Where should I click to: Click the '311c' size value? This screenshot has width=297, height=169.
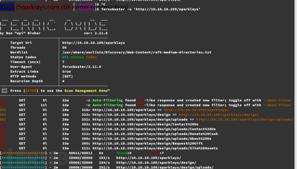coord(86,129)
